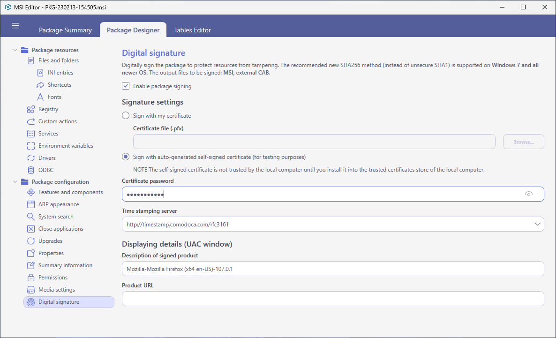The height and width of the screenshot is (338, 556).
Task: Click the Fonts letter A icon
Action: click(x=40, y=97)
